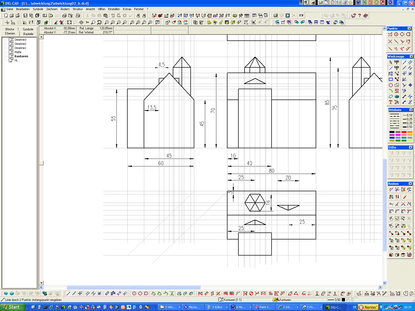Image resolution: width=415 pixels, height=311 pixels.
Task: Click the horizontal scrollbar thumb under drawing
Action: point(134,287)
